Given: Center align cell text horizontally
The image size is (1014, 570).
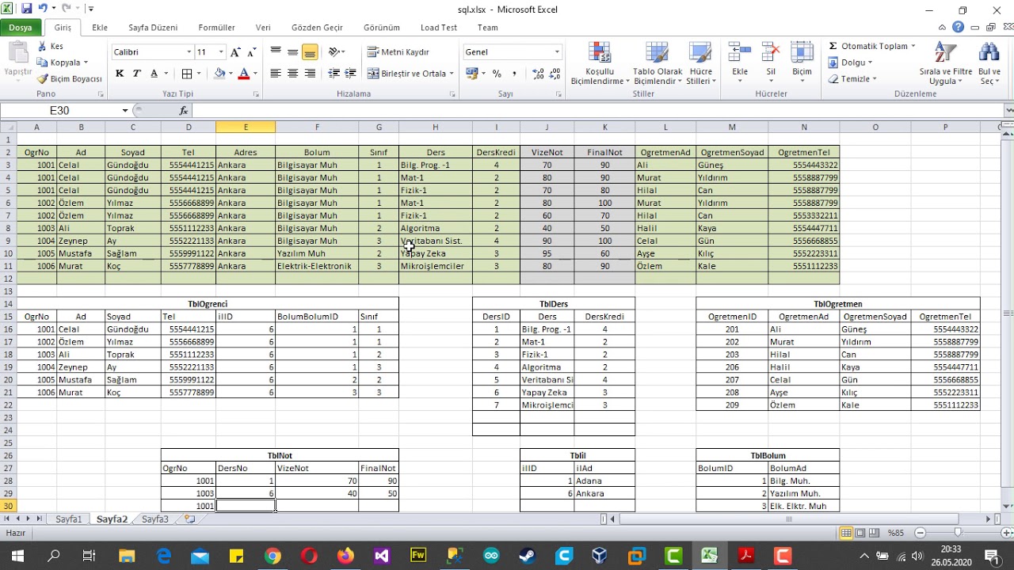Looking at the screenshot, I should pos(292,74).
